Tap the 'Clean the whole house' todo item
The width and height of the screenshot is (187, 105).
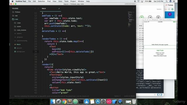pos(160,56)
